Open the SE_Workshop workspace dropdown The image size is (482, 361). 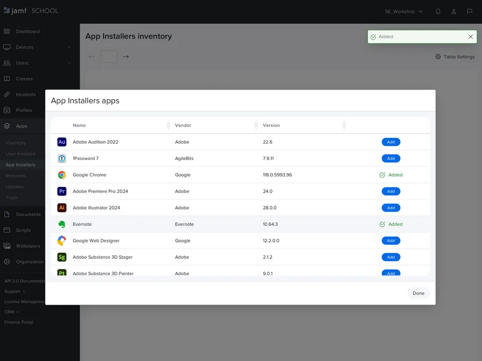point(403,11)
